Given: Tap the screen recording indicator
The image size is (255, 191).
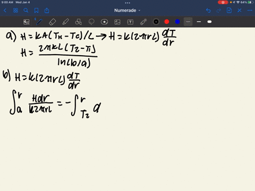Looking at the screenshot, I should click(x=223, y=2).
